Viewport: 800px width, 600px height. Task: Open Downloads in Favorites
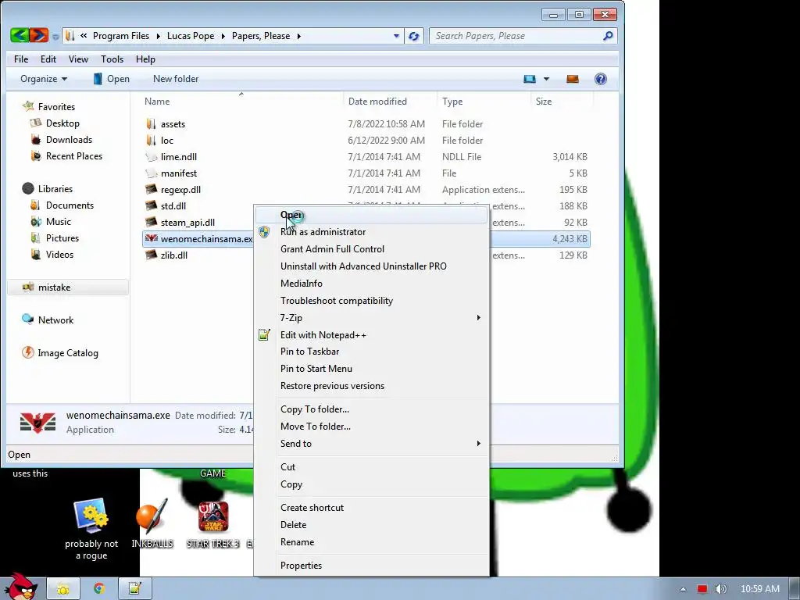[x=69, y=139]
